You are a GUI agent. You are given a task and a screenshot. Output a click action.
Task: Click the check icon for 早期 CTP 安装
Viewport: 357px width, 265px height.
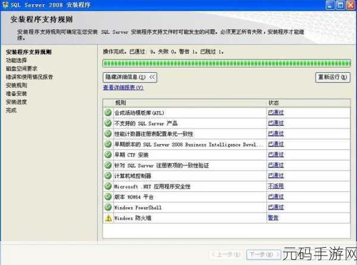click(108, 155)
